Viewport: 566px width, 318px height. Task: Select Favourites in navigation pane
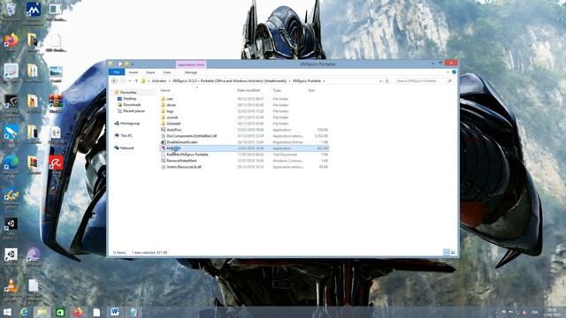127,92
